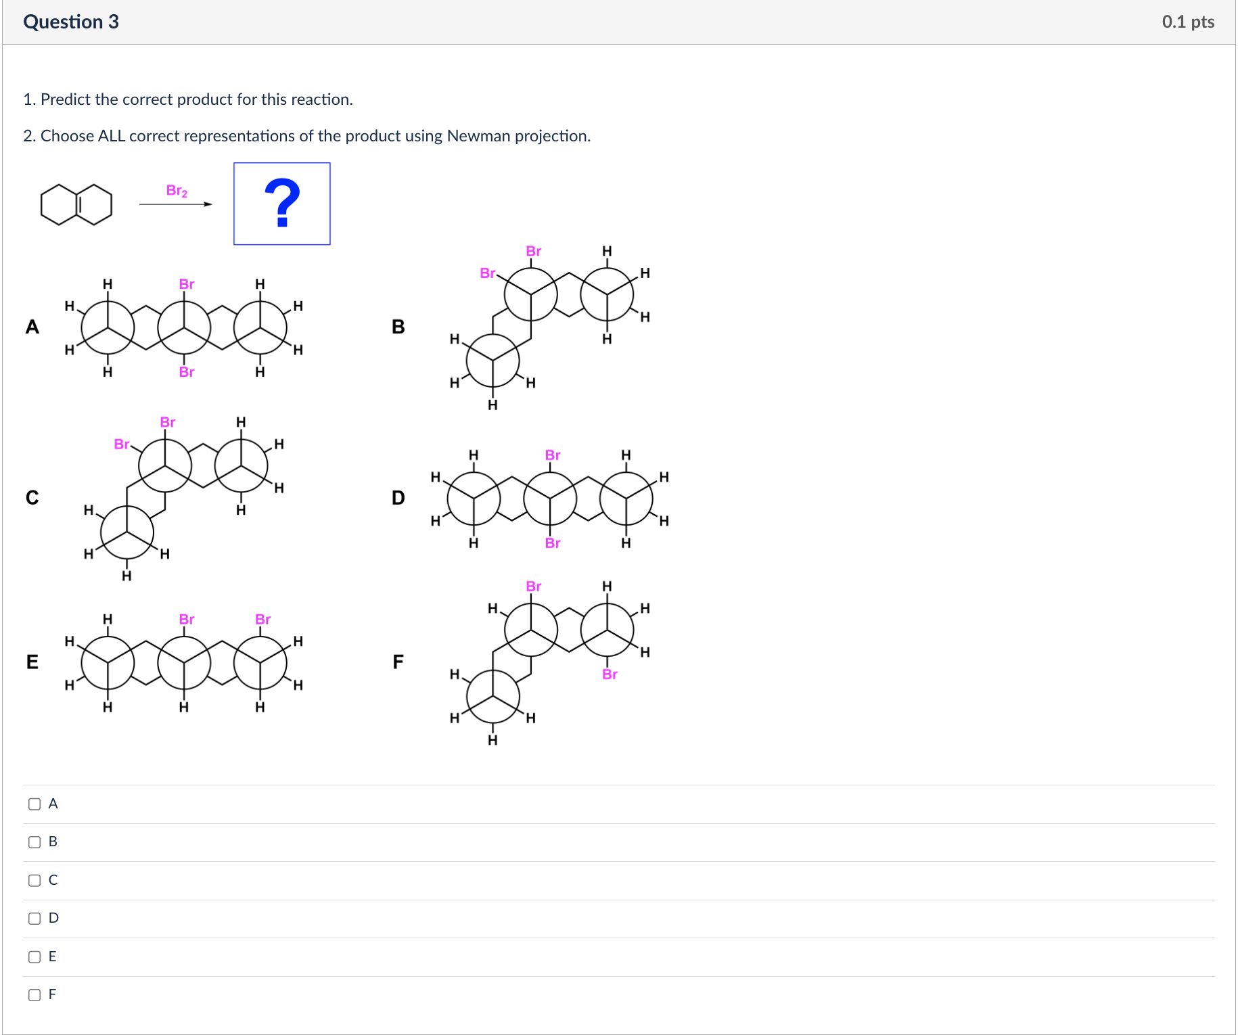Click the answer row containing option F
This screenshot has height=1035, width=1238.
pos(609,994)
